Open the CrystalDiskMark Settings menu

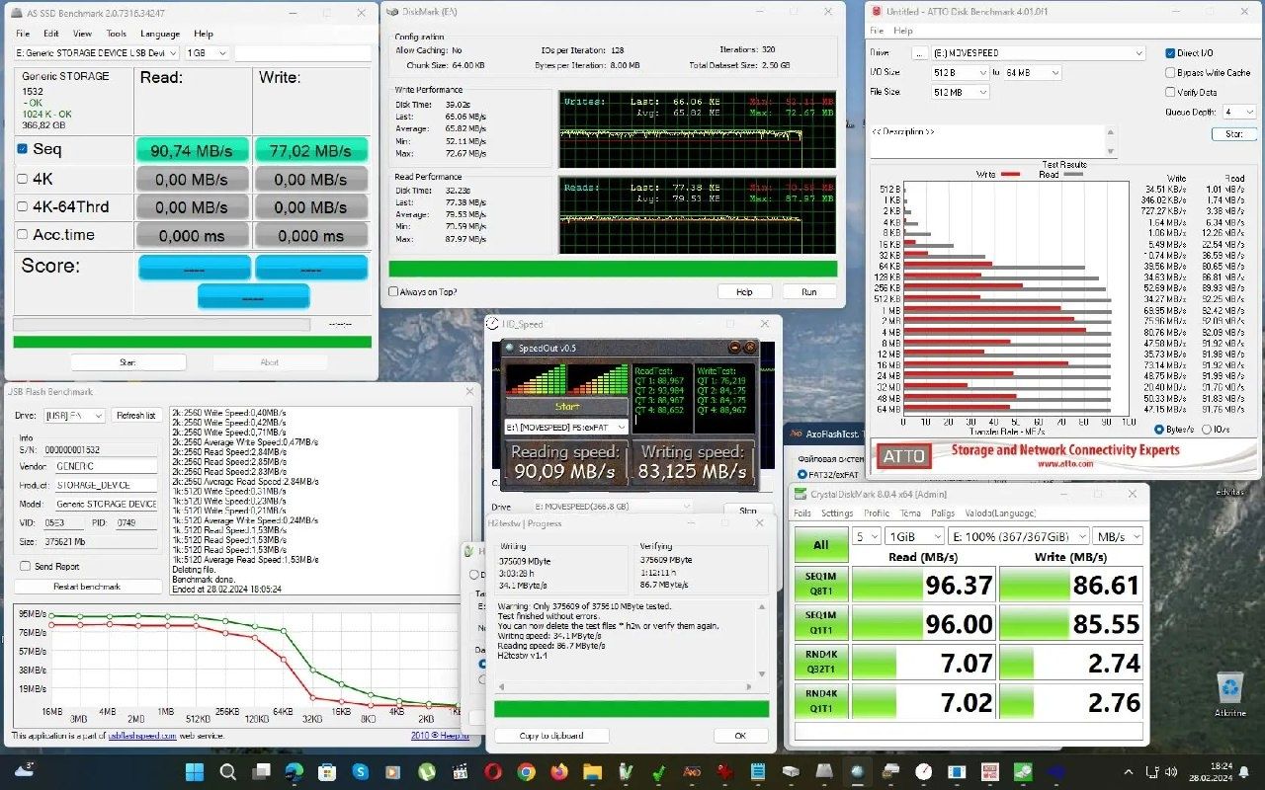837,513
